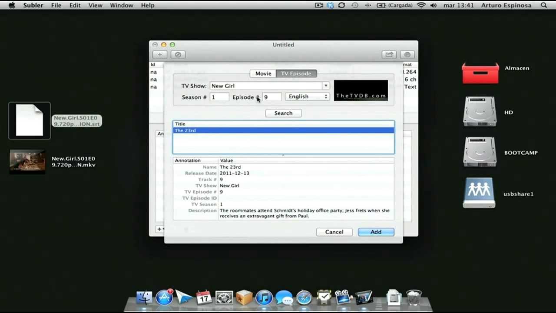Screen dimensions: 556x313
Task: Open Calendar showing 17 in the Dock
Action: click(204, 298)
